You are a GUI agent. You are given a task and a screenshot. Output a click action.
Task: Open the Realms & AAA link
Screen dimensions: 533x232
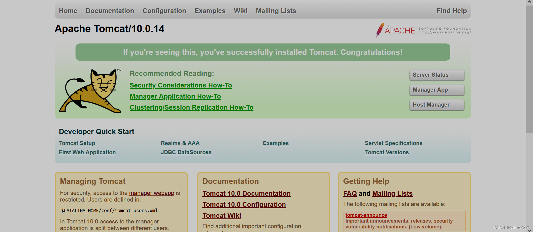180,143
